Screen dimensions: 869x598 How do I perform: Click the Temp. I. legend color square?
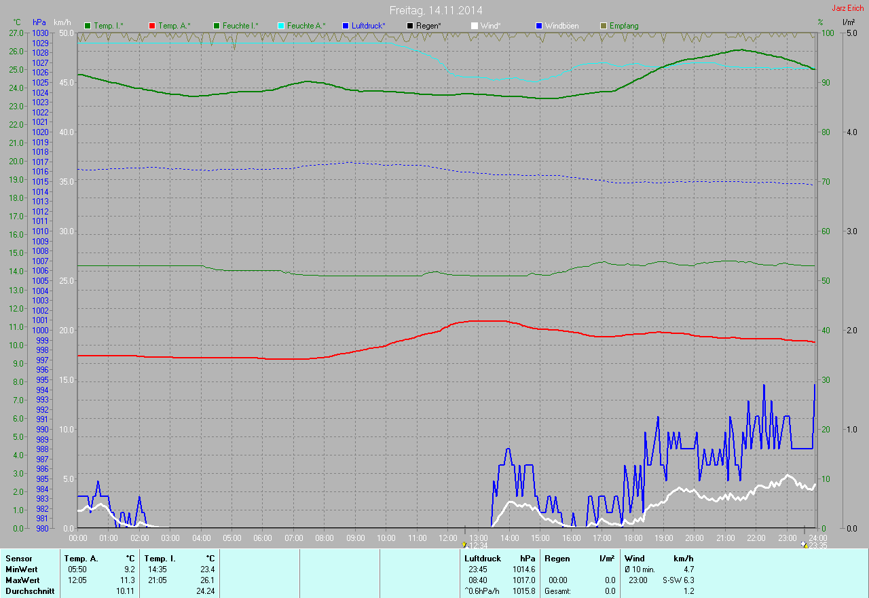[87, 26]
